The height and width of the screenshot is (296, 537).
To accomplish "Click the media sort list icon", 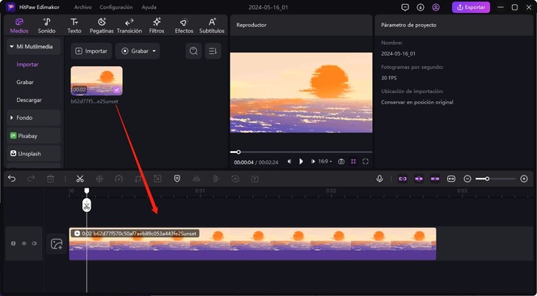I will (x=213, y=51).
